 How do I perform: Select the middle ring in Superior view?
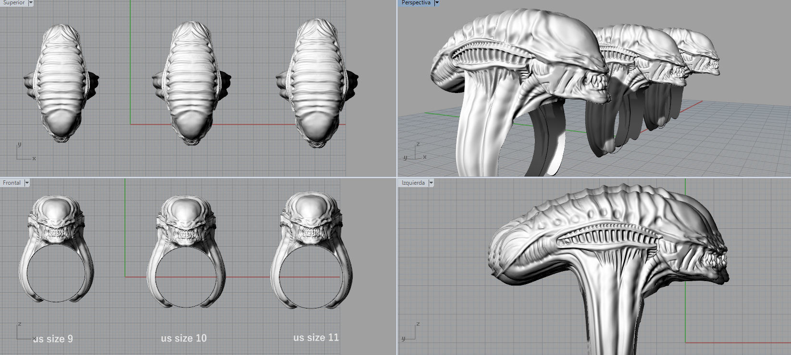tap(191, 83)
